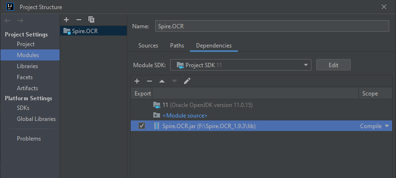Open the Project settings section
Image resolution: width=396 pixels, height=178 pixels.
(x=26, y=44)
